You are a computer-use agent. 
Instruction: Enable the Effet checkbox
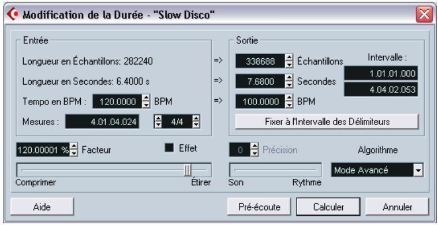tap(169, 148)
